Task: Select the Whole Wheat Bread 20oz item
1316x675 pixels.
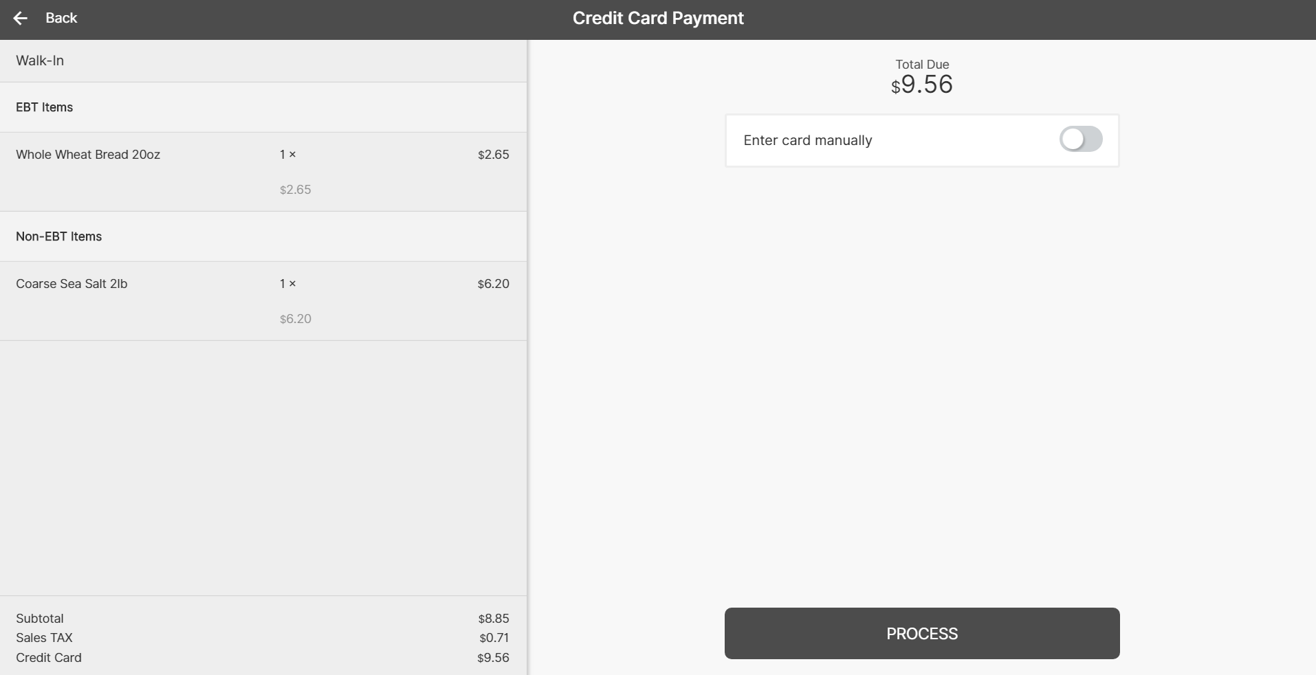Action: click(x=88, y=155)
